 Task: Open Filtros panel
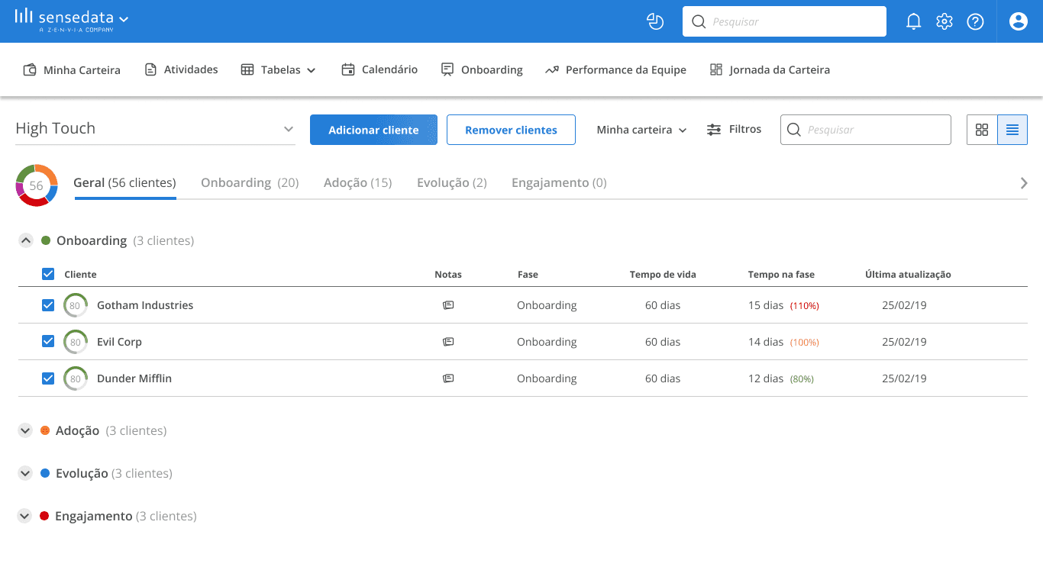coord(734,129)
